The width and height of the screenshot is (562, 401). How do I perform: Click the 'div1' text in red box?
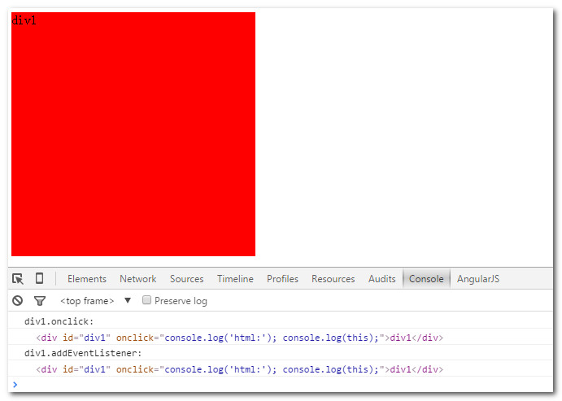24,20
